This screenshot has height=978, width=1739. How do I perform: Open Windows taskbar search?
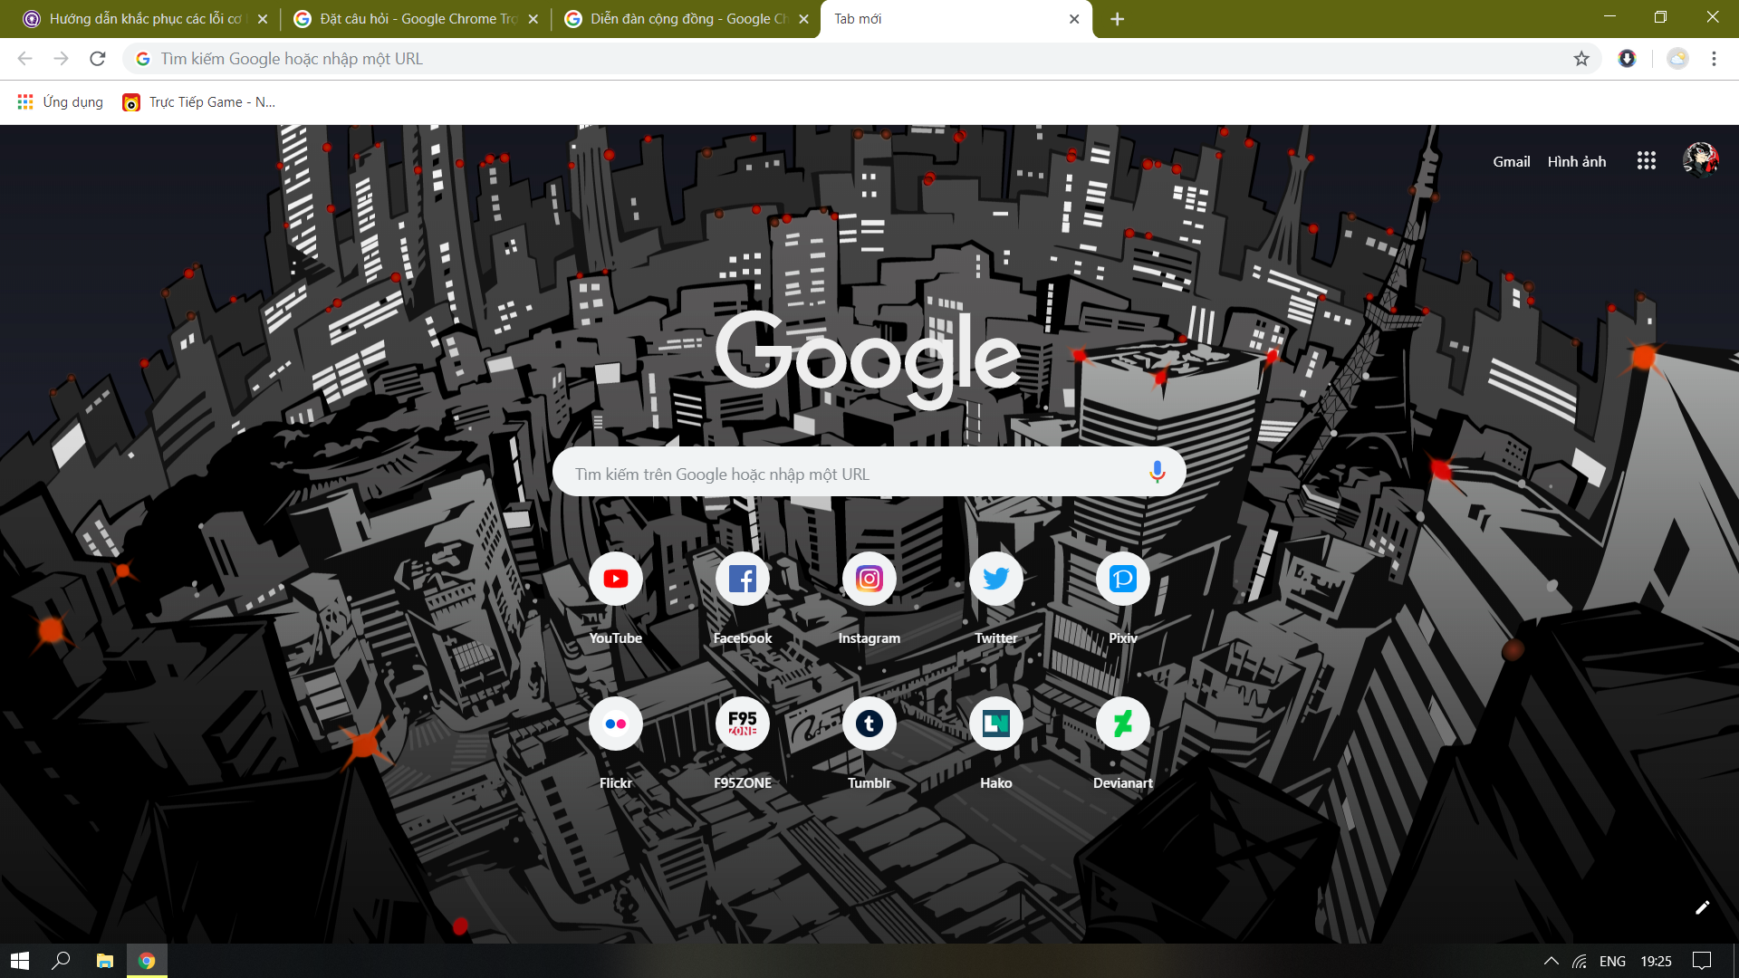(x=62, y=961)
